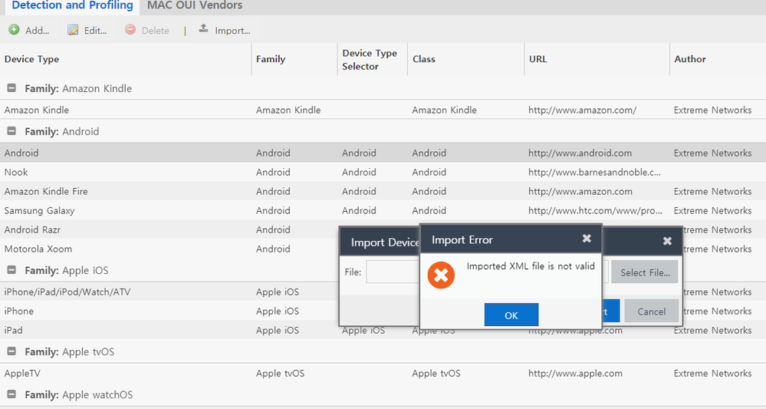Click the Import... toolbar label

(232, 30)
